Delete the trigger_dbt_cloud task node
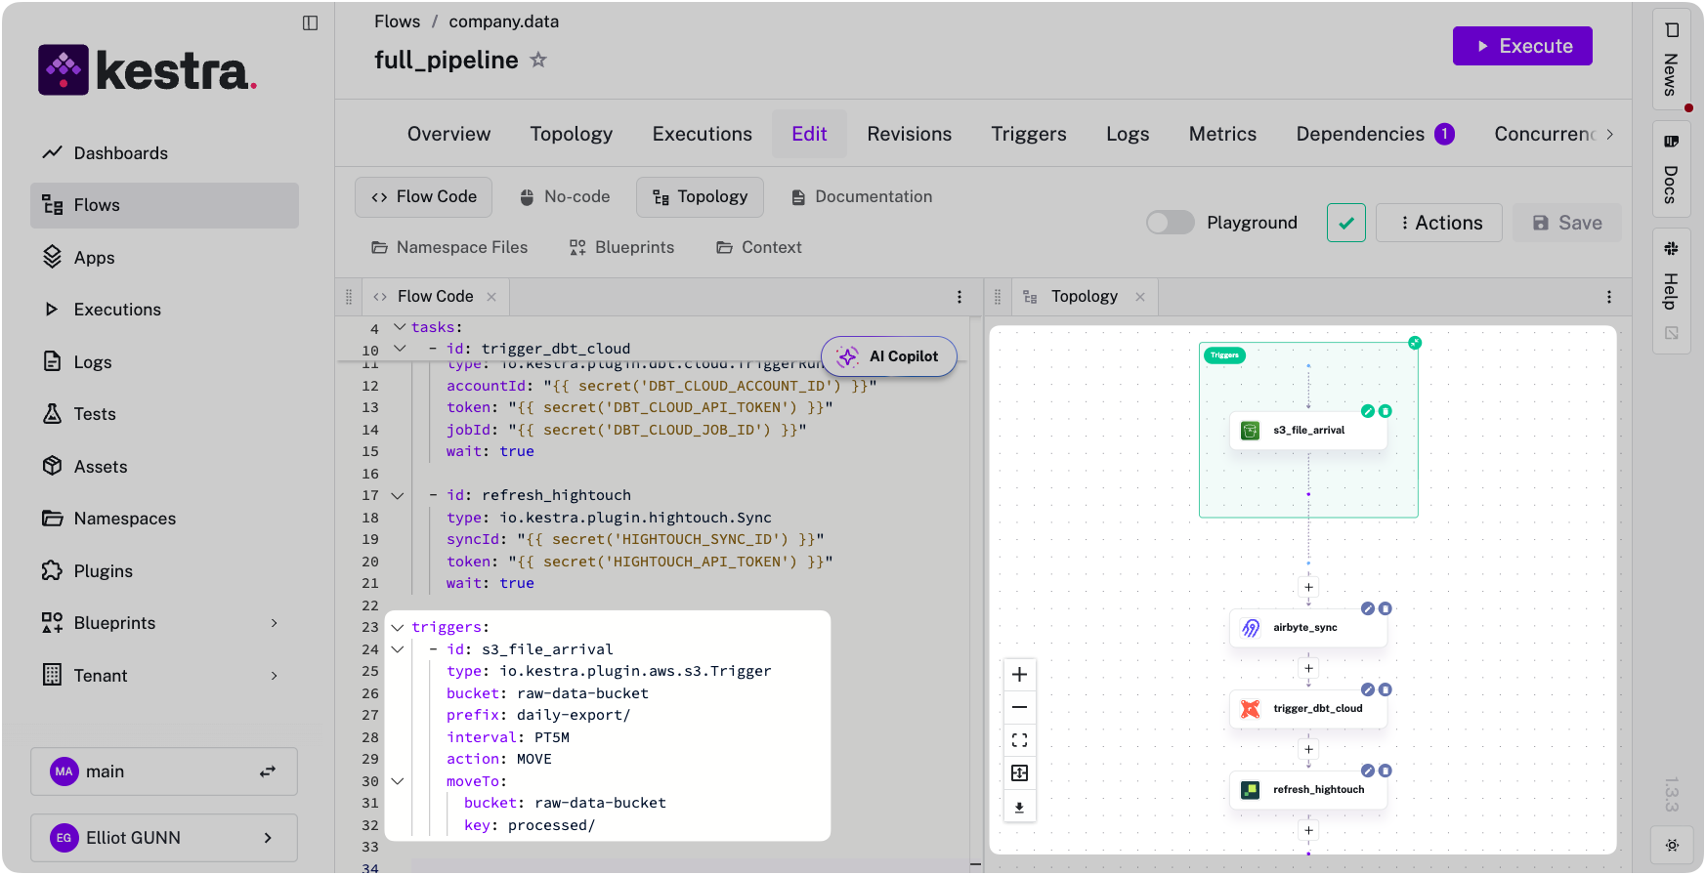Image resolution: width=1706 pixels, height=875 pixels. 1385,689
